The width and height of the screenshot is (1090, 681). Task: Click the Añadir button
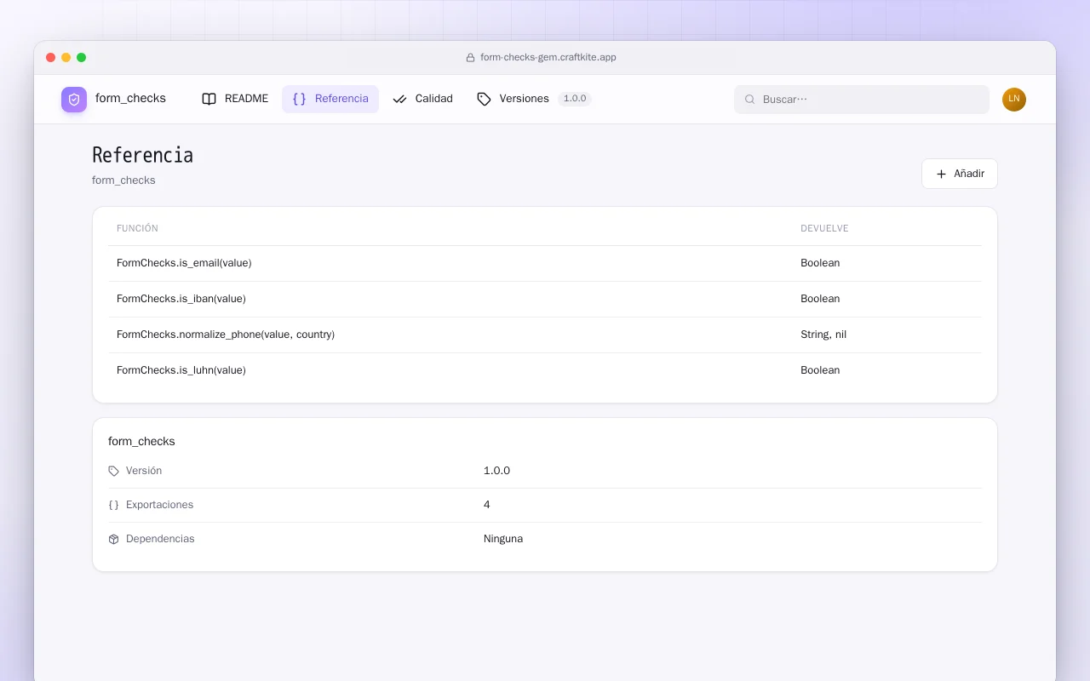point(960,174)
